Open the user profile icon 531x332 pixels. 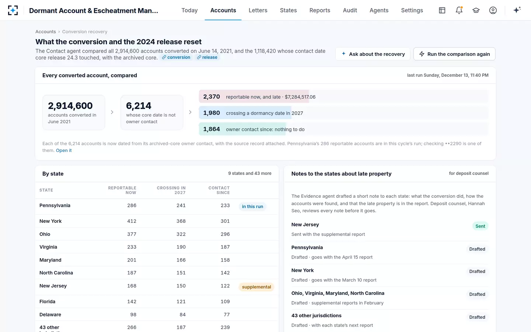pyautogui.click(x=493, y=10)
